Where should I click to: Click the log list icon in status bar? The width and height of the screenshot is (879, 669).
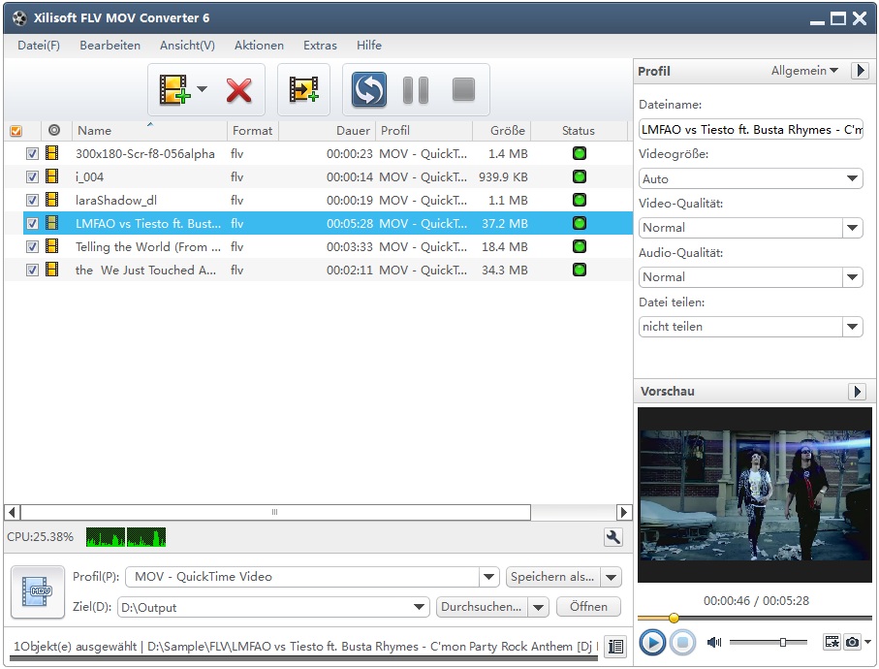tap(615, 647)
